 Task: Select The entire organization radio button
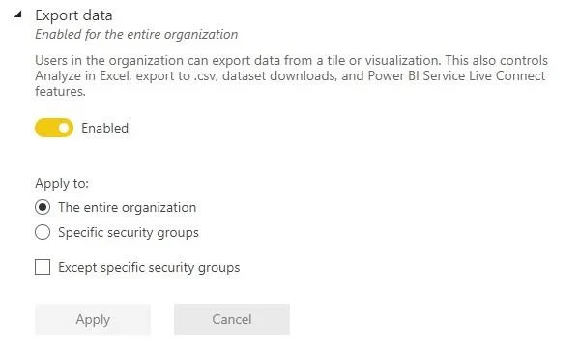[x=43, y=207]
